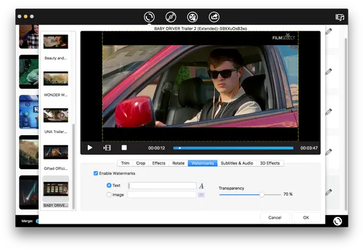Open the Burn disc icon in top toolbar
Viewport: 363px width, 250px height.
point(171,17)
